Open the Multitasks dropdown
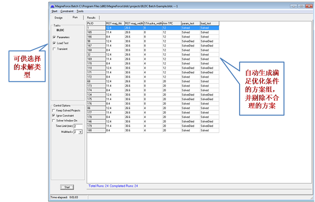This screenshot has width=315, height=202. [x=80, y=131]
